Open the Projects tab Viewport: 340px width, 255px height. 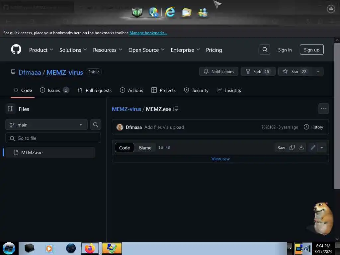[163, 90]
